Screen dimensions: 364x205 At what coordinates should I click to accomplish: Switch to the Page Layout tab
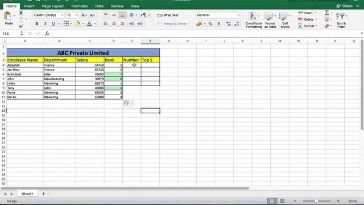click(x=53, y=6)
